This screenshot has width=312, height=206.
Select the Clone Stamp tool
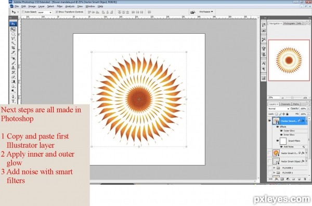13,68
